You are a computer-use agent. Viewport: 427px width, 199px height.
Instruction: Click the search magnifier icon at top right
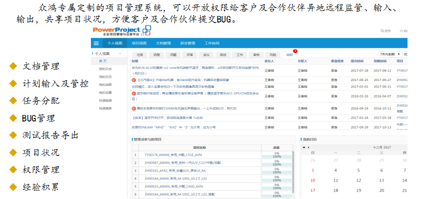(382, 31)
